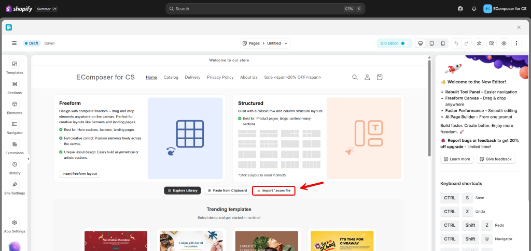531x251 pixels.
Task: Click the Import *.ecom file button
Action: pos(274,190)
